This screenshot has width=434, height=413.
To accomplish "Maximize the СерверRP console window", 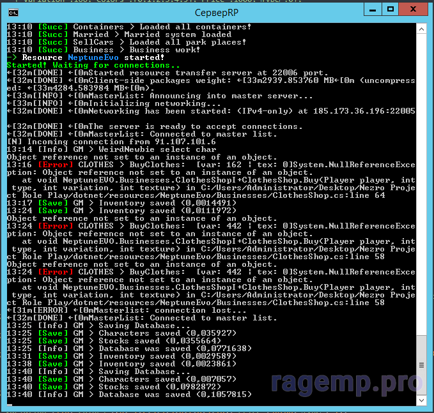I will (x=391, y=10).
